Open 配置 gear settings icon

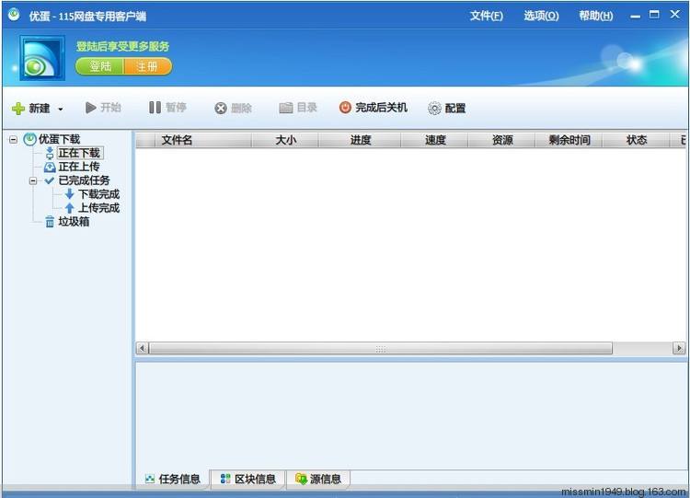pyautogui.click(x=434, y=109)
